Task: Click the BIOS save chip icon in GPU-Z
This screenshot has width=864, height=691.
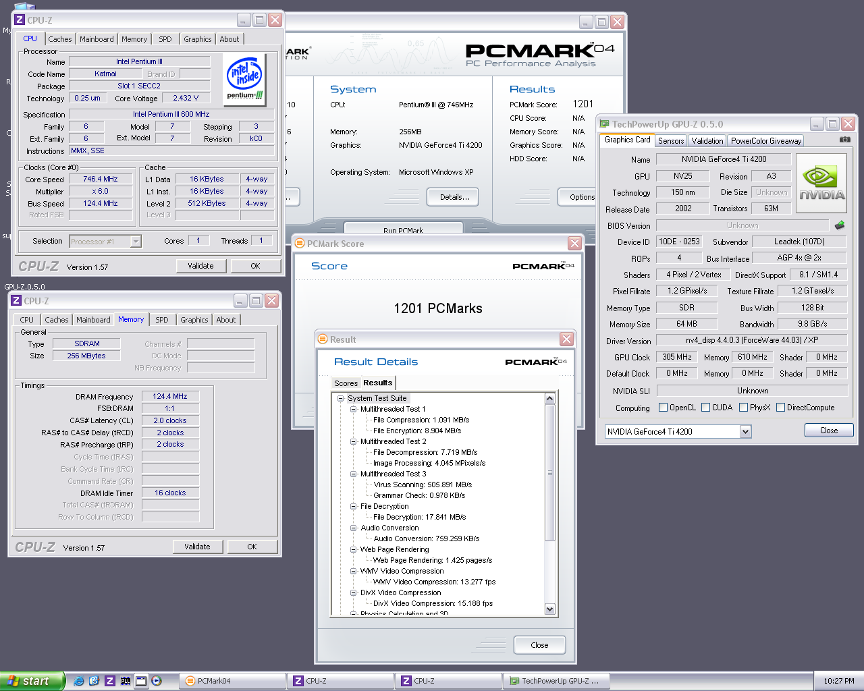Action: pyautogui.click(x=840, y=225)
